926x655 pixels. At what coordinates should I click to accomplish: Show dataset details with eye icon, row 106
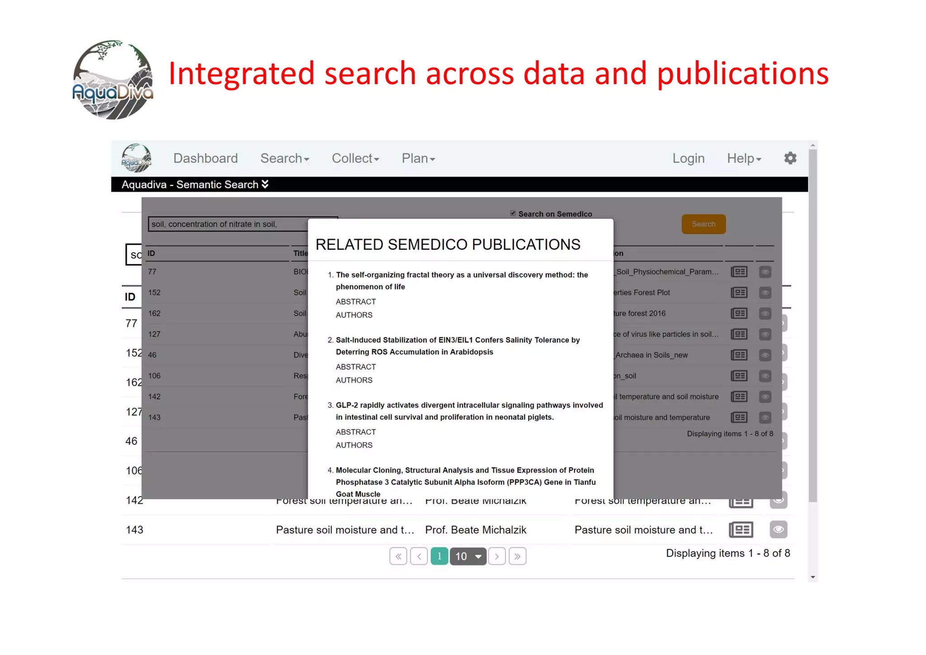pos(765,376)
